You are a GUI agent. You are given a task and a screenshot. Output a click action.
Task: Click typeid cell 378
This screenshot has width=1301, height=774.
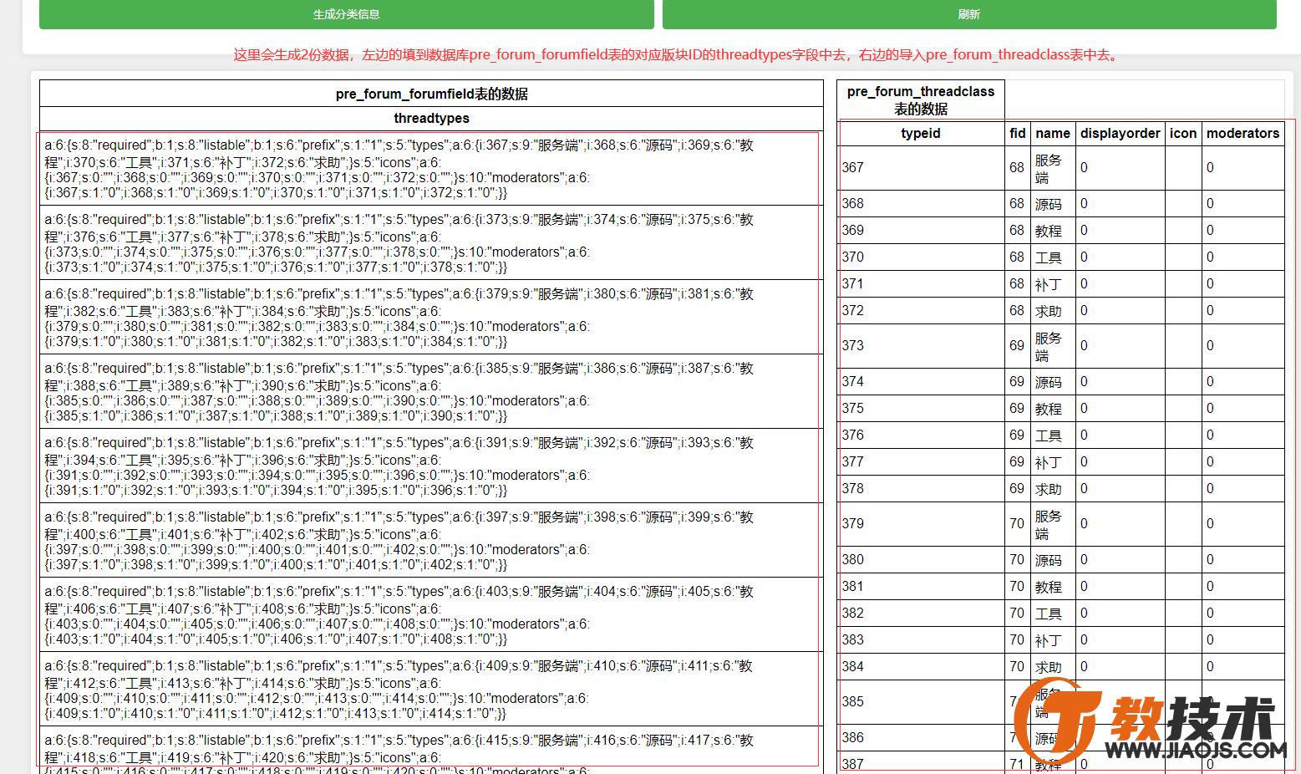coord(921,488)
